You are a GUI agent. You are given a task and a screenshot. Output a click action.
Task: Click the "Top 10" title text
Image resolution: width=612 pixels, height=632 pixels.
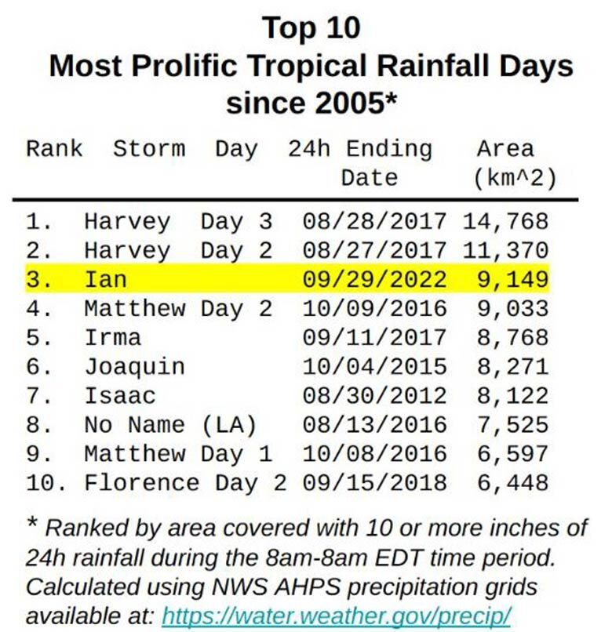[x=311, y=28]
